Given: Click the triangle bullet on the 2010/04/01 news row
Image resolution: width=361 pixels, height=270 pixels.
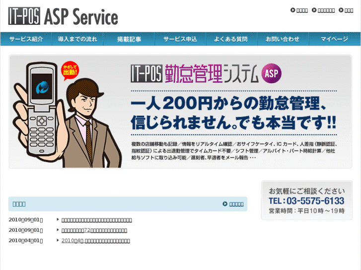Looking at the screenshot, I should [x=58, y=240].
